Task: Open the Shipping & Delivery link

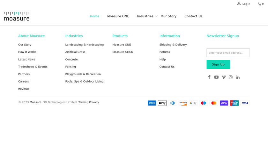Action: [x=173, y=44]
